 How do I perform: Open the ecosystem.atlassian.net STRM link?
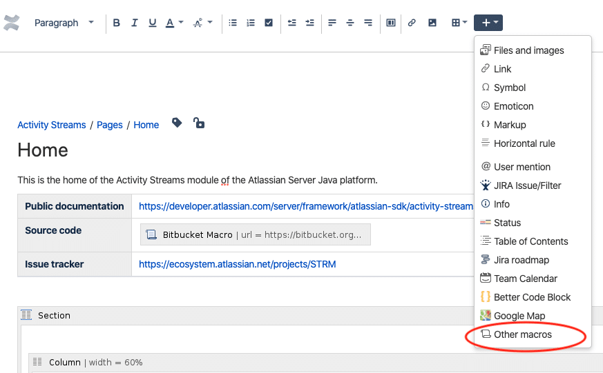[238, 264]
